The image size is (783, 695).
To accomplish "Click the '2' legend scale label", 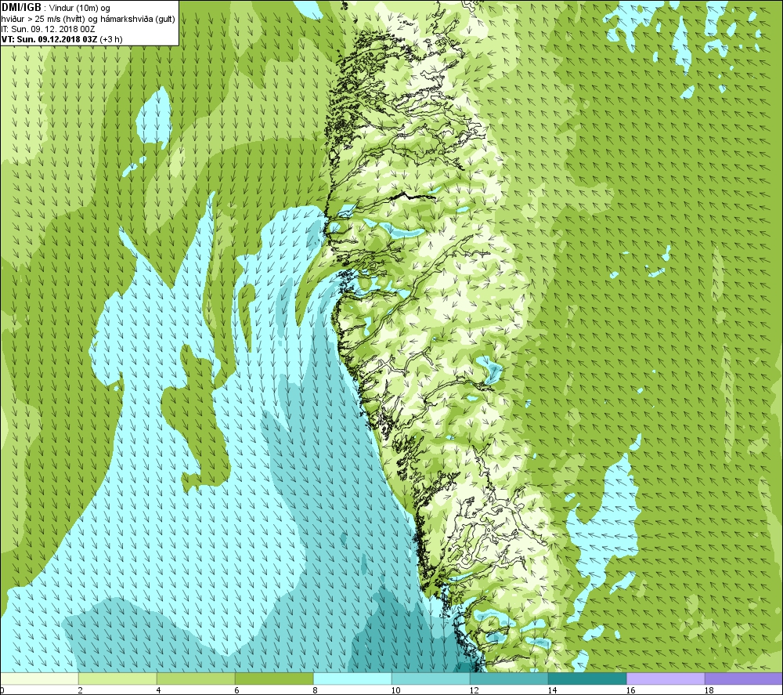I will click(x=80, y=690).
